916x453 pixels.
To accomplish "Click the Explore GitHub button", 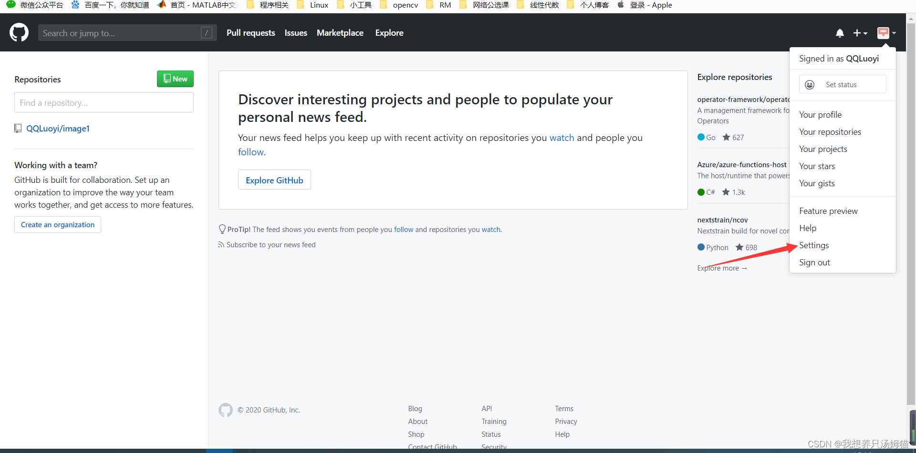I will 274,180.
